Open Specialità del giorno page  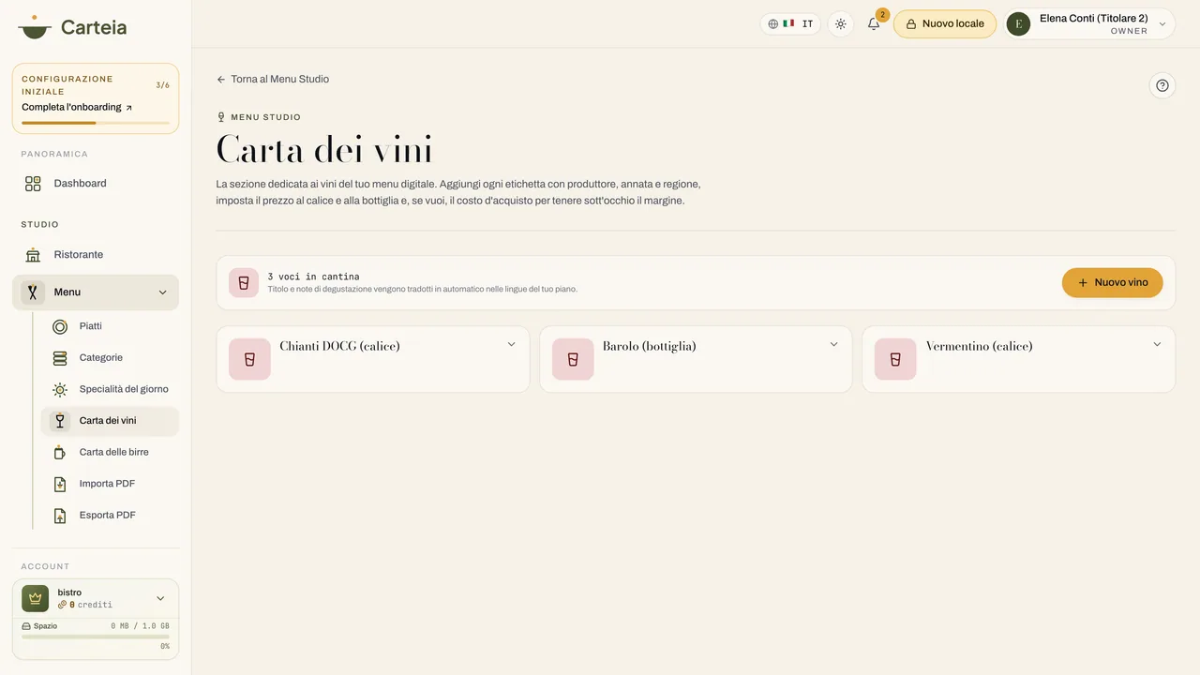tap(110, 389)
